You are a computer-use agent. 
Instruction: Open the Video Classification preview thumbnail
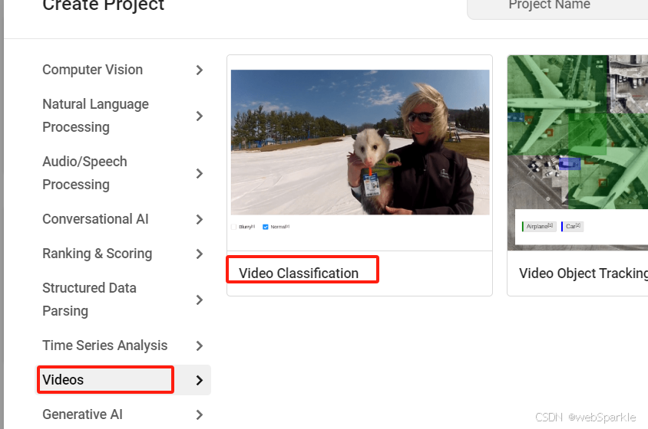point(360,142)
